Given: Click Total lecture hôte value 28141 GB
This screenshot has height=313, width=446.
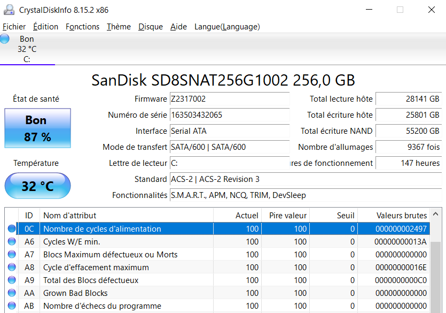Looking at the screenshot, I should (409, 99).
